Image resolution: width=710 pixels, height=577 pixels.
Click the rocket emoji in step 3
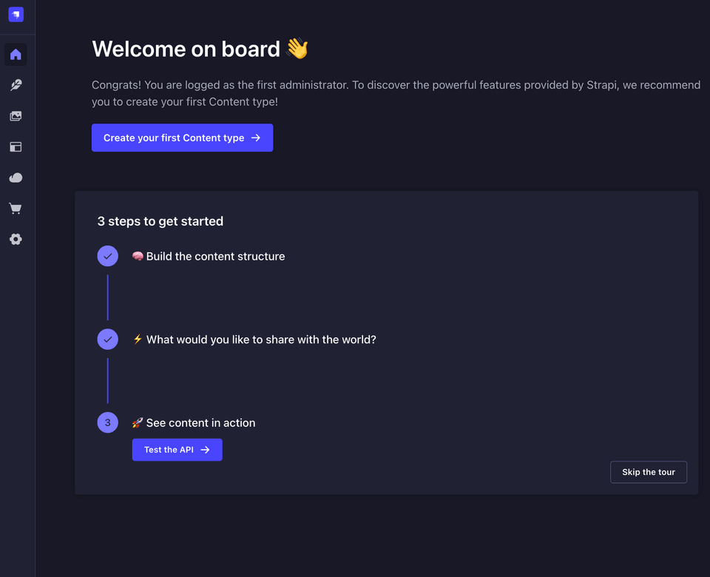[138, 423]
